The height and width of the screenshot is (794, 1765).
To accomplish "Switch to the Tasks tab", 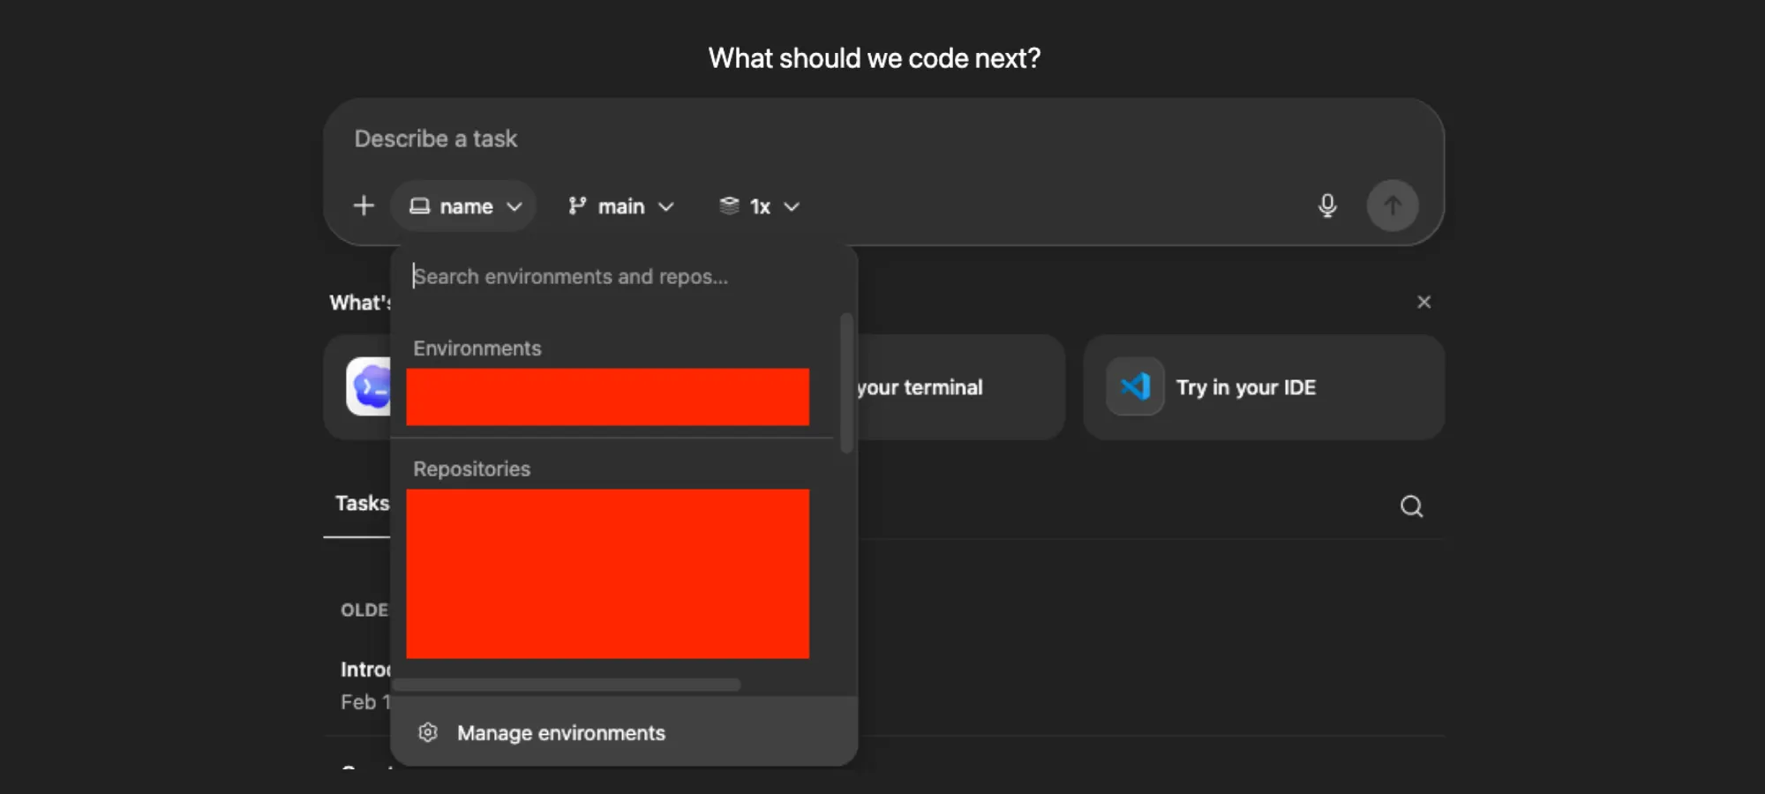I will tap(362, 503).
